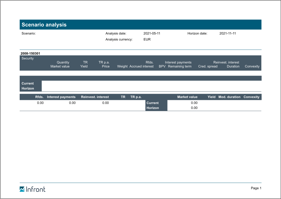Click the Analysis currency: label
The width and height of the screenshot is (281, 199).
coord(119,40)
